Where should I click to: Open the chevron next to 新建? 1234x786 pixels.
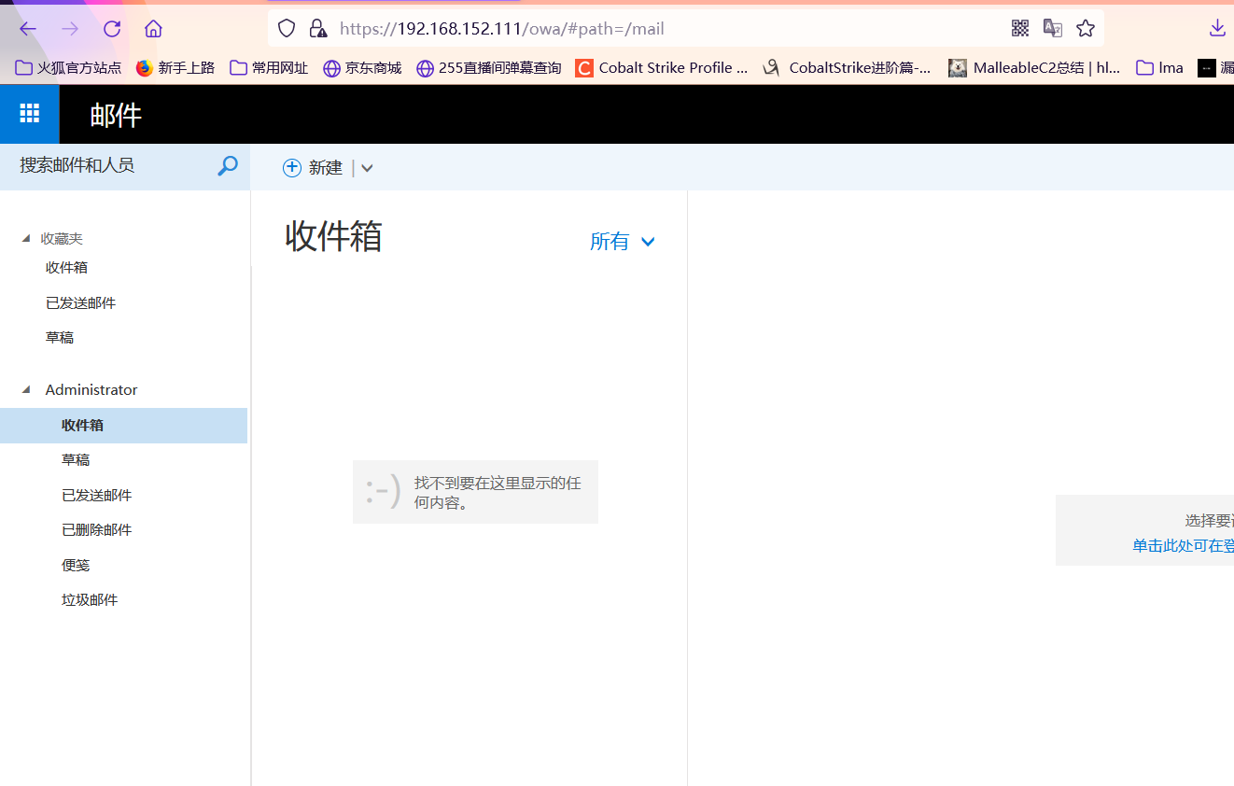tap(366, 167)
